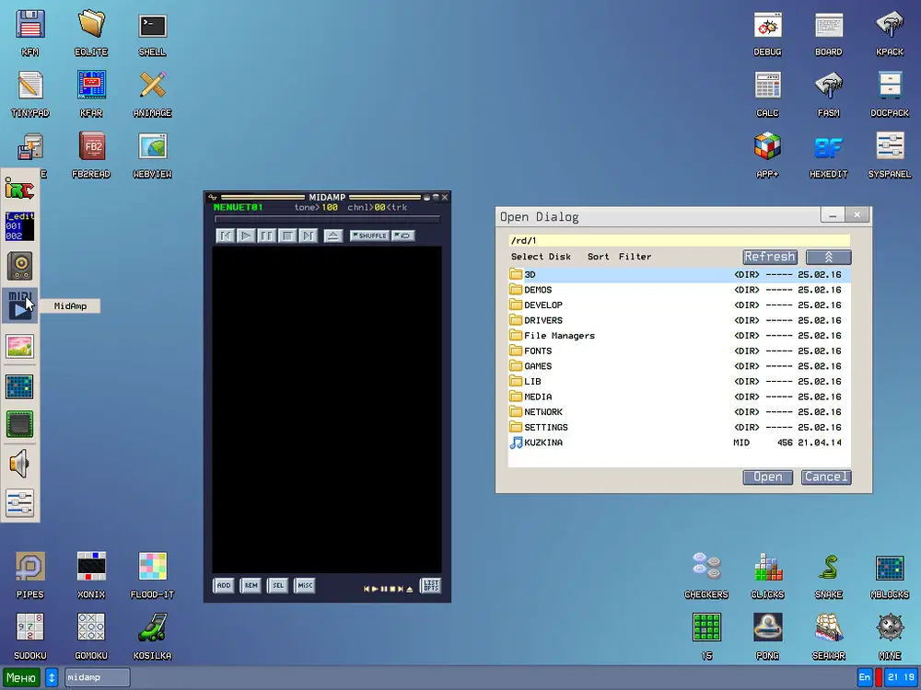The width and height of the screenshot is (921, 690).
Task: Open the Sort menu in Open Dialog
Action: point(598,257)
